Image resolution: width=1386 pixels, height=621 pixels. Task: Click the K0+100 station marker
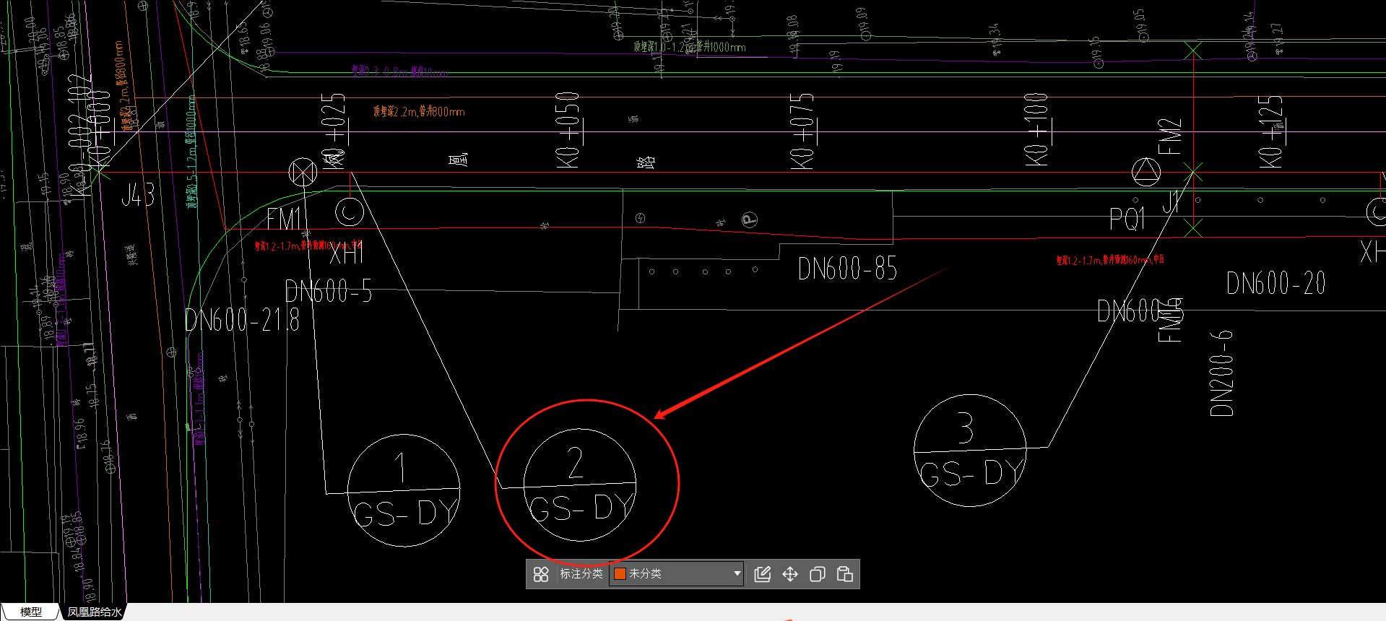tap(1036, 130)
